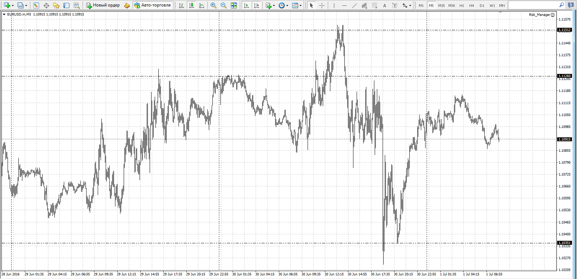Image resolution: width=577 pixels, height=279 pixels.
Task: Switch chart to bar chart
Action: 181,5
